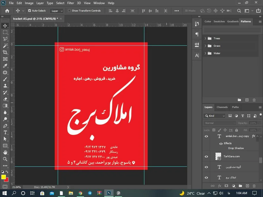
Task: Click the Home button in options bar
Action: (7, 11)
